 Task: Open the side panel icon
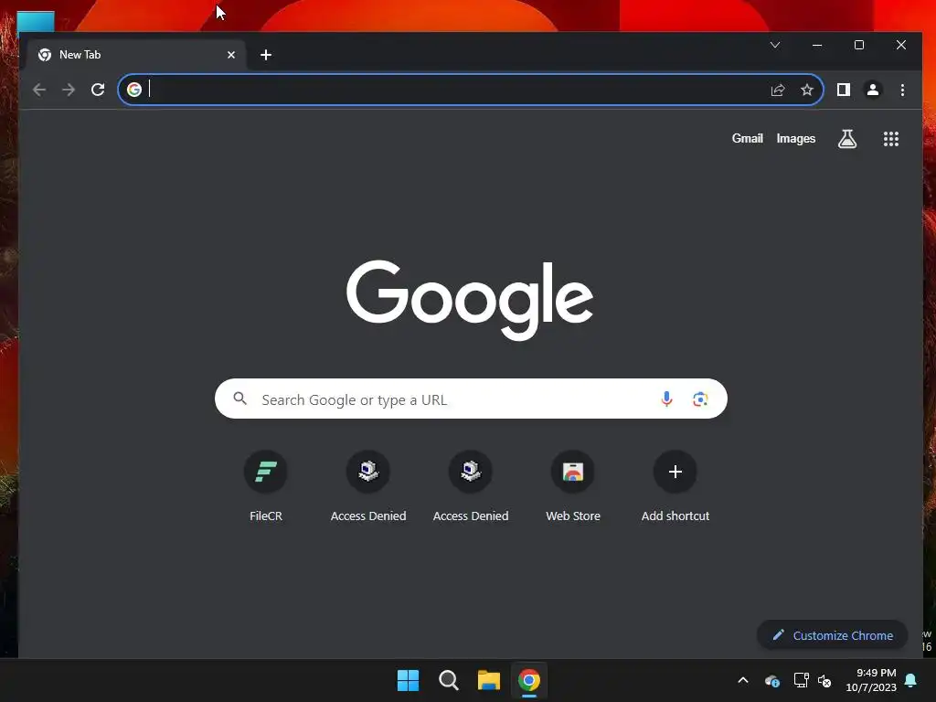[x=844, y=90]
